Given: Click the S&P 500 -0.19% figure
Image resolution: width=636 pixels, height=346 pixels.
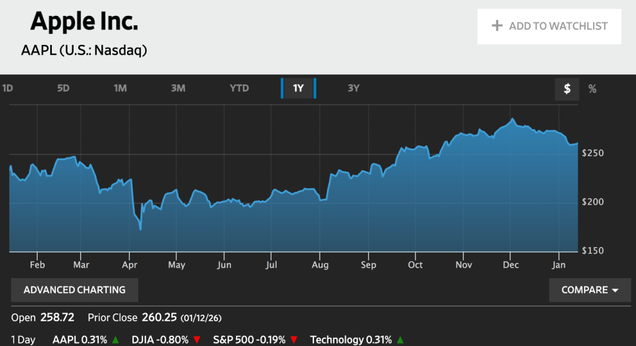Looking at the screenshot, I should (x=250, y=340).
